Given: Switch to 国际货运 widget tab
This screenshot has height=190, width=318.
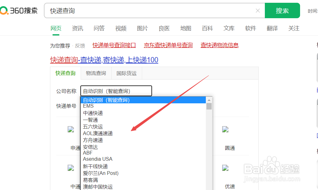Looking at the screenshot, I should 127,73.
